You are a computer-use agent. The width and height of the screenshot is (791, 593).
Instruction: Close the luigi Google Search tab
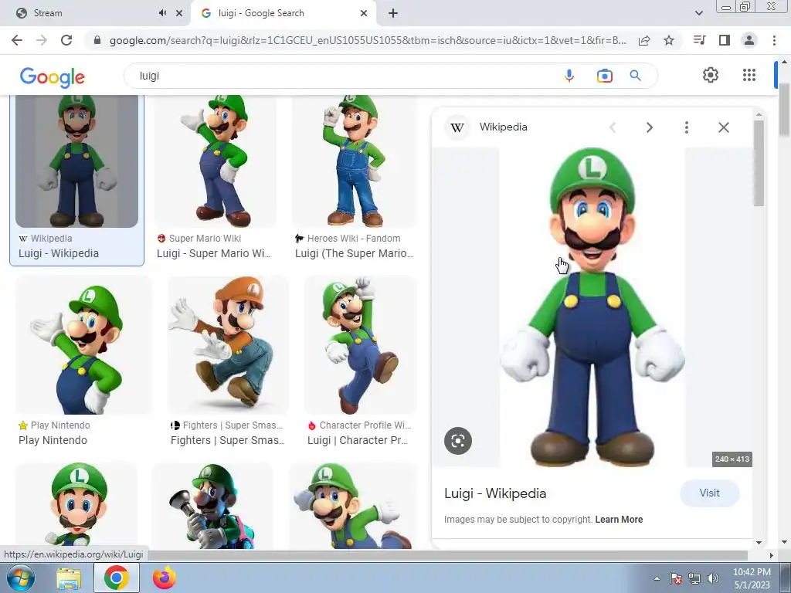tap(364, 13)
